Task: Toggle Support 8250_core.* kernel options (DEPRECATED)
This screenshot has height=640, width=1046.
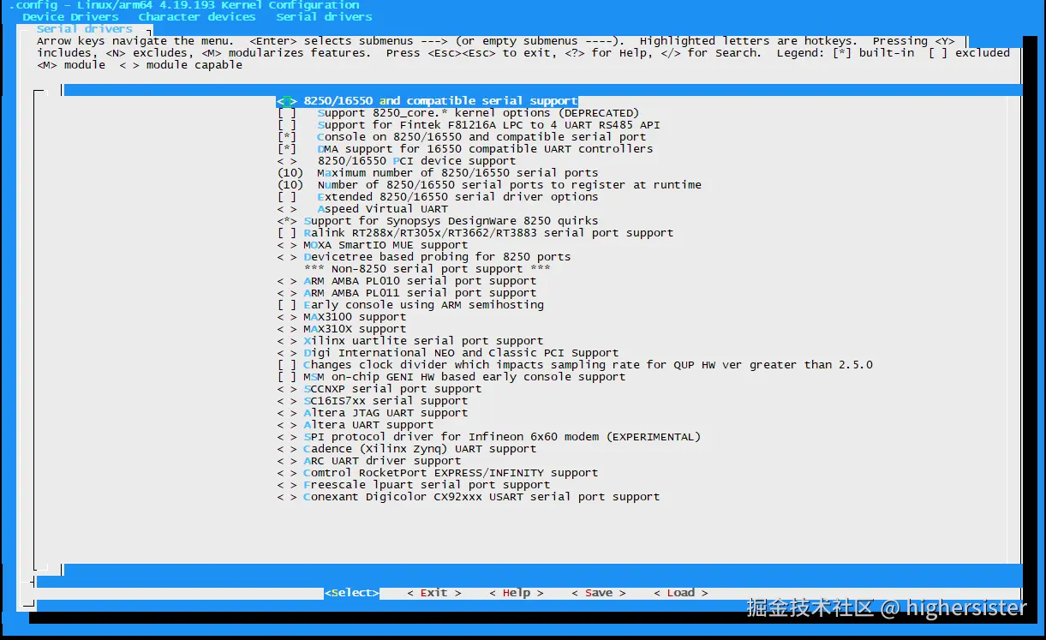Action: (x=457, y=113)
